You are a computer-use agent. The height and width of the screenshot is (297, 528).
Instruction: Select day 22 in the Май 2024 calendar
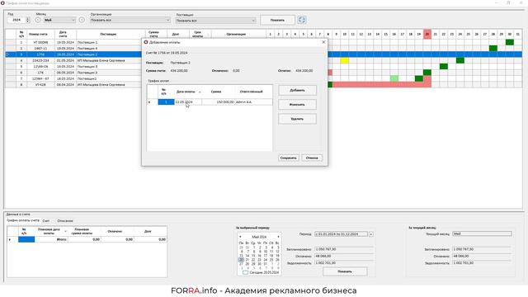point(253,260)
